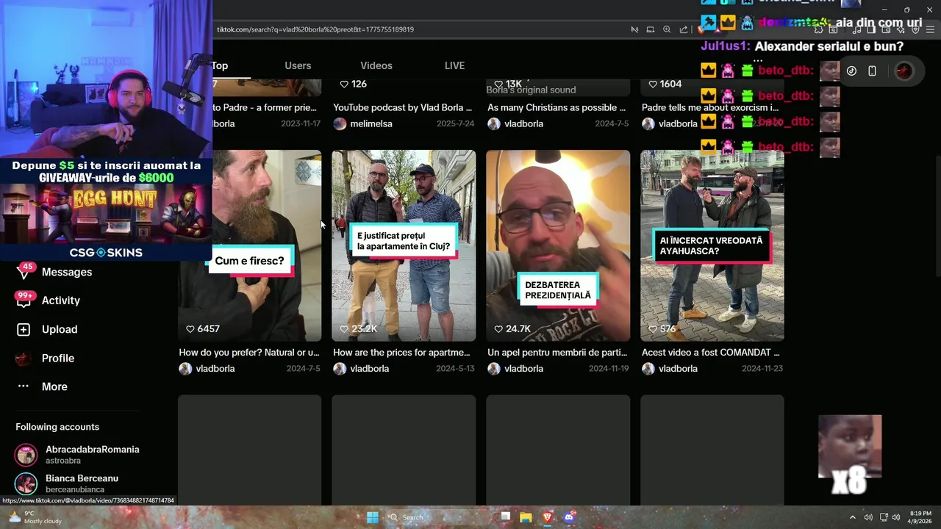Open Brave browser from the taskbar
The height and width of the screenshot is (529, 941).
(x=547, y=517)
